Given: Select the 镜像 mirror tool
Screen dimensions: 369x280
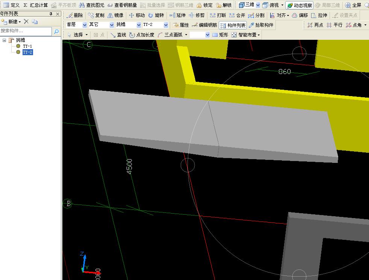Looking at the screenshot, I should click(x=115, y=15).
